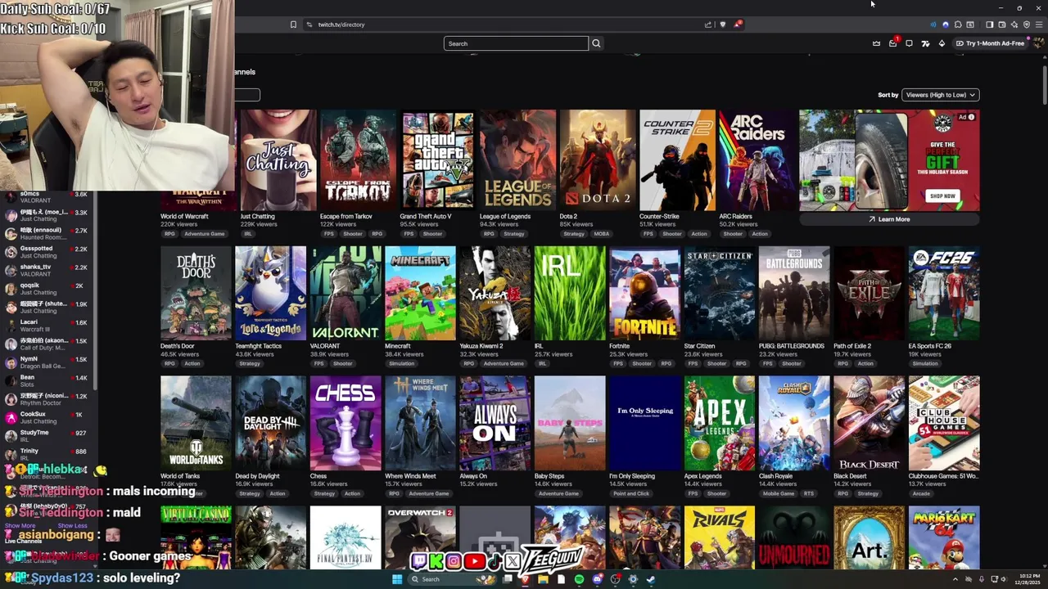
Task: Click Learn More under the ad
Action: click(x=889, y=219)
